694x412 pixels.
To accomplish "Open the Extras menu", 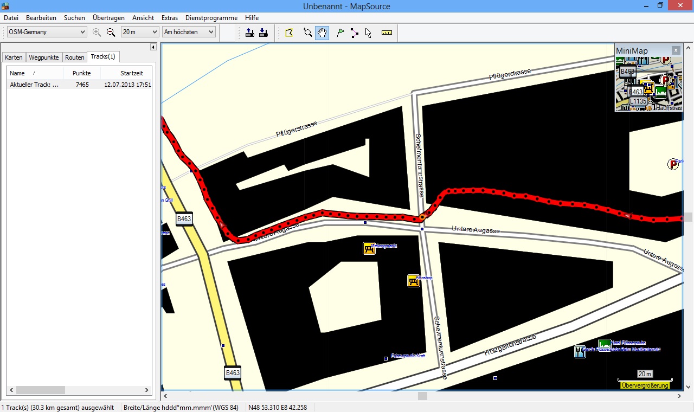I will pyautogui.click(x=170, y=18).
